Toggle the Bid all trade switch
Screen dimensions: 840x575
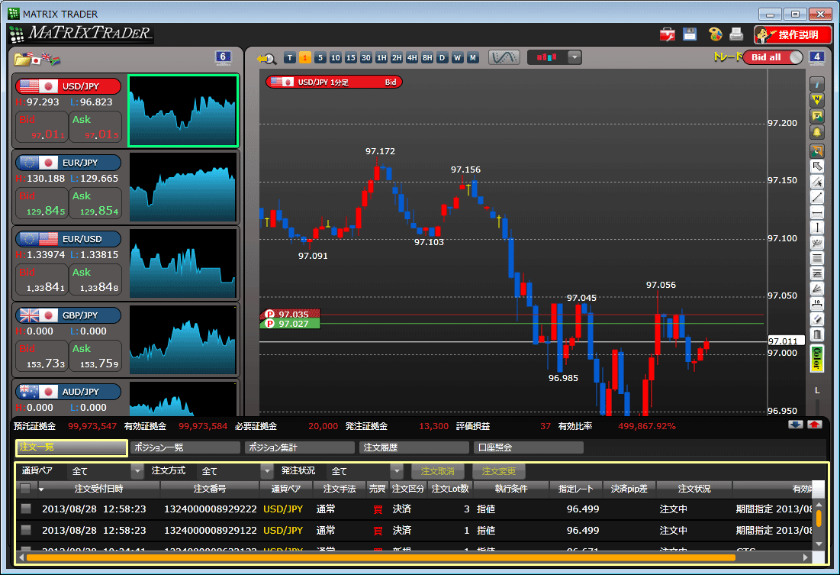click(x=773, y=57)
